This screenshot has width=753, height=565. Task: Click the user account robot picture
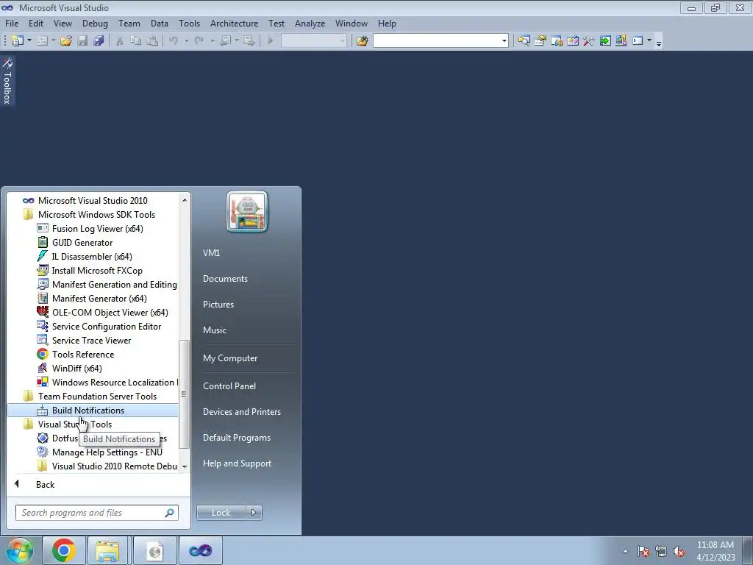[x=247, y=211]
